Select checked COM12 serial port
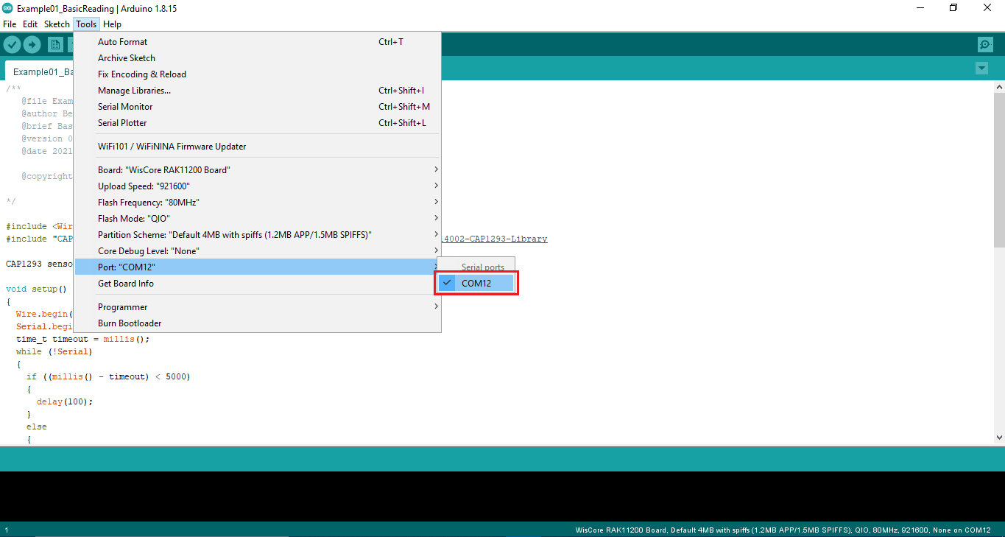The height and width of the screenshot is (537, 1005). (476, 284)
